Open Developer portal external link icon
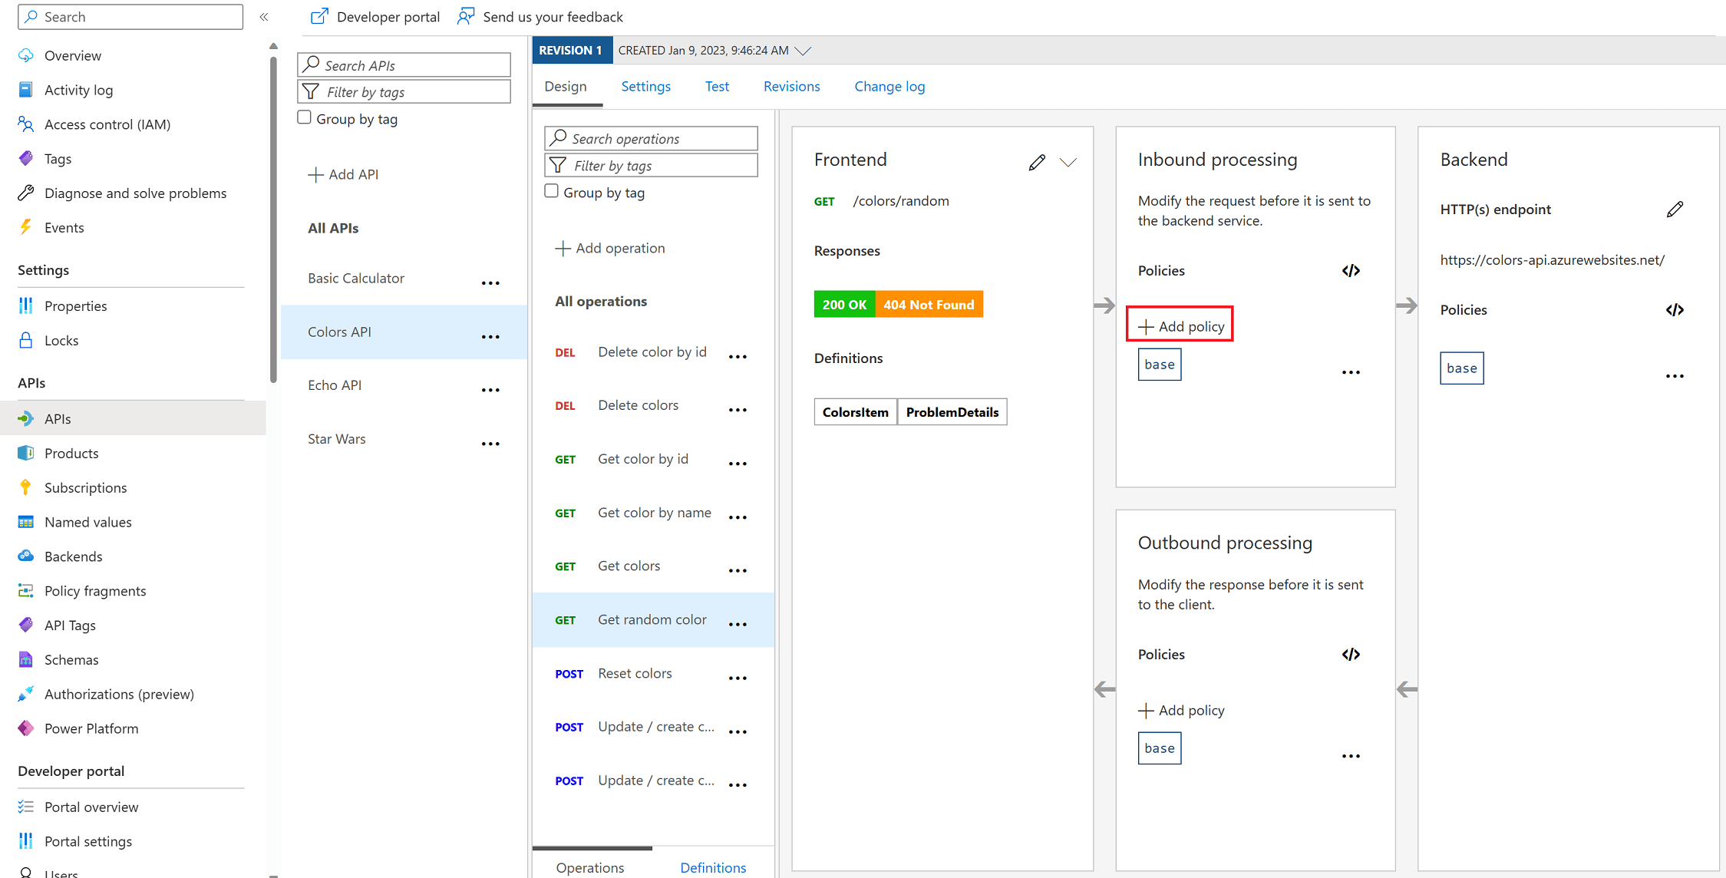This screenshot has height=878, width=1726. 319,16
